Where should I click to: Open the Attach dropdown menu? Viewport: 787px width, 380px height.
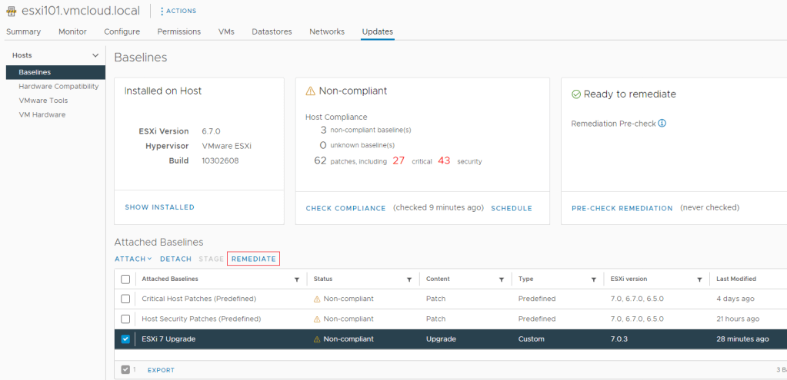pyautogui.click(x=132, y=259)
